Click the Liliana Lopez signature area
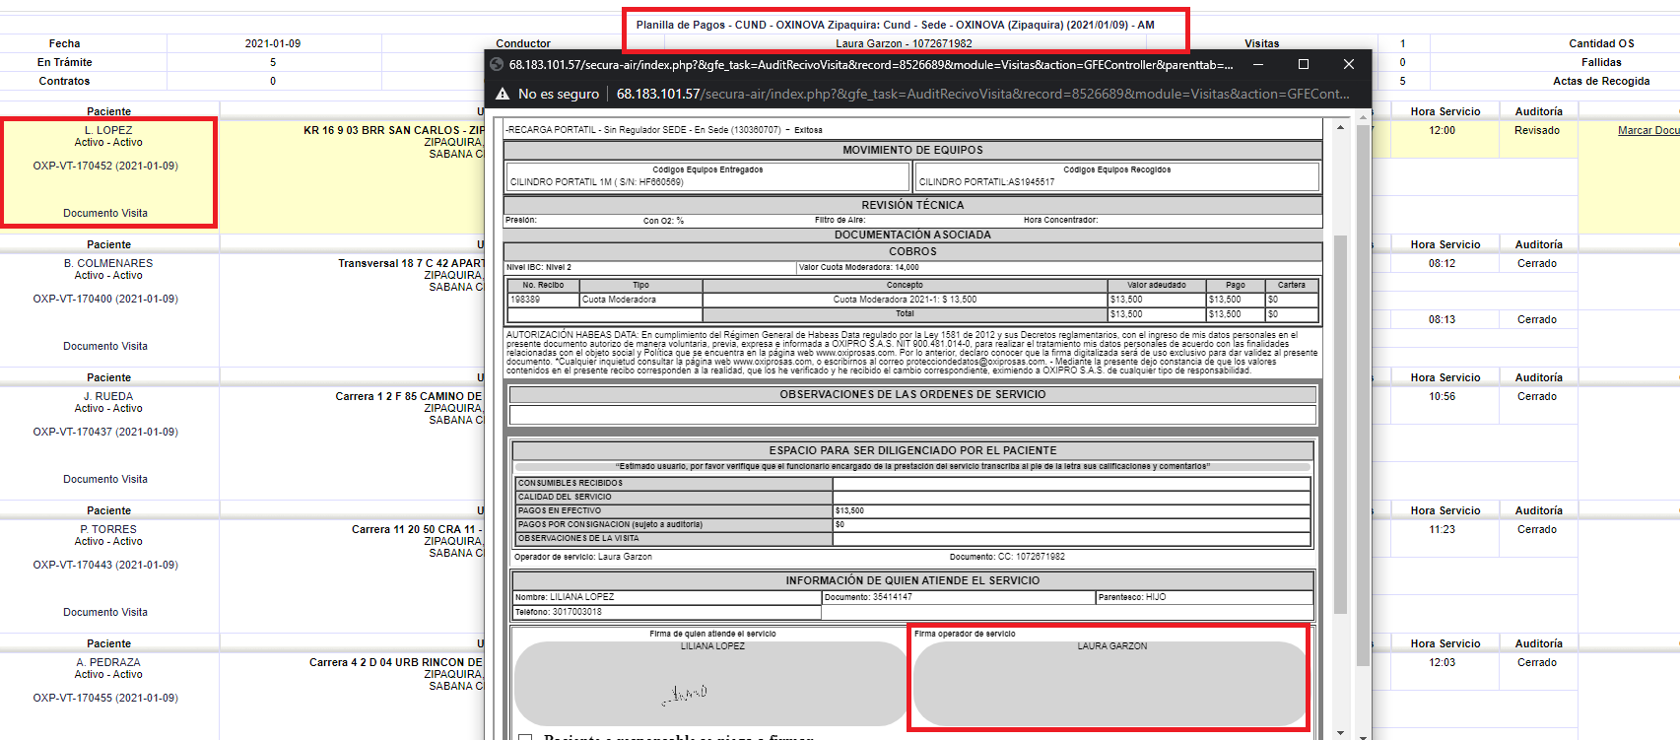This screenshot has height=740, width=1680. click(x=711, y=684)
